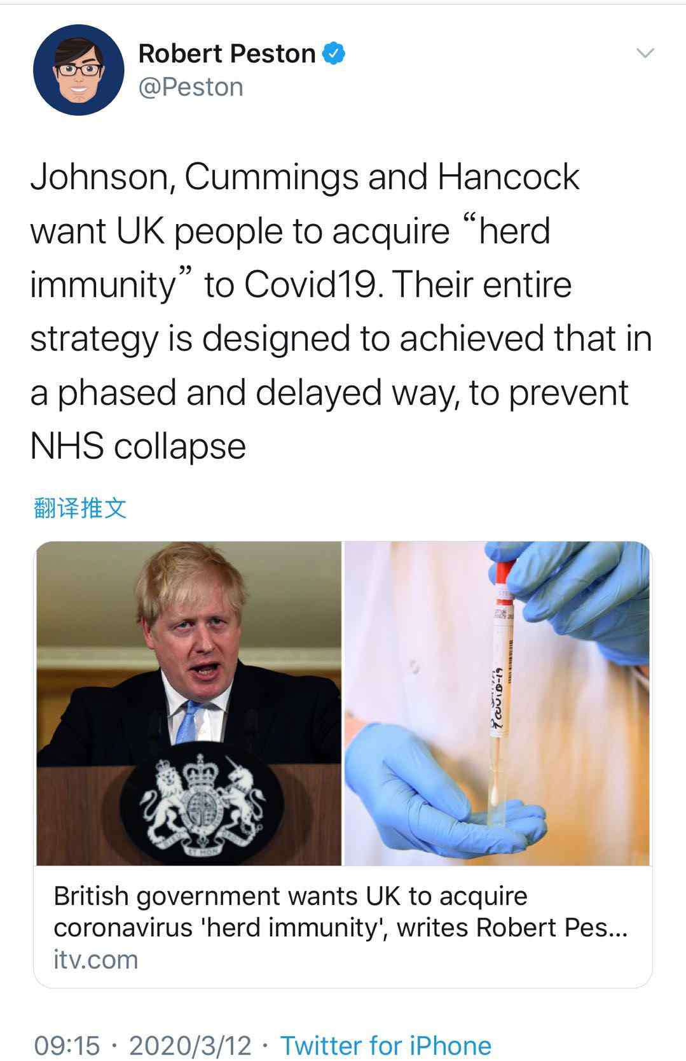Open the Covid-19 test tube photo

tap(497, 703)
